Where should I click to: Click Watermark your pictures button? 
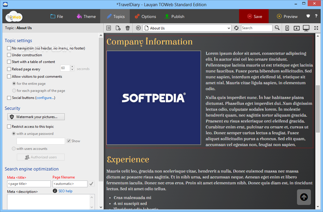click(36, 117)
